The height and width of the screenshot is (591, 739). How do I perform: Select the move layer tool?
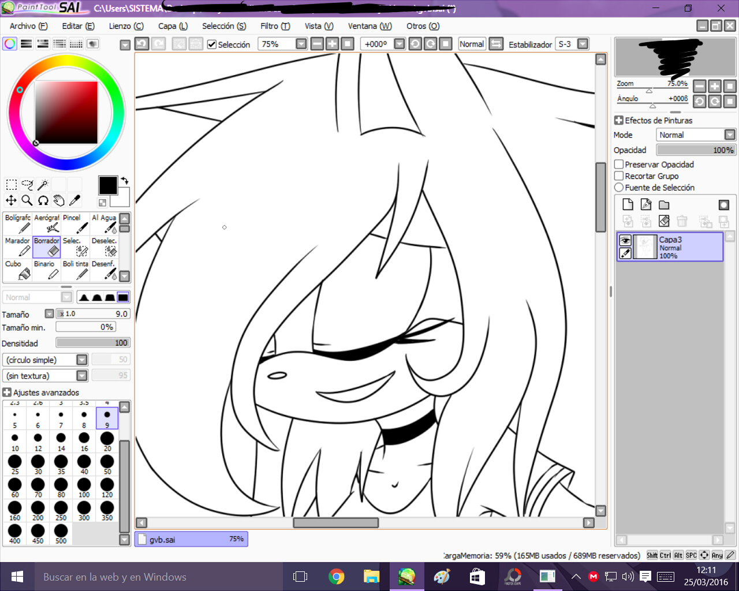tap(11, 200)
